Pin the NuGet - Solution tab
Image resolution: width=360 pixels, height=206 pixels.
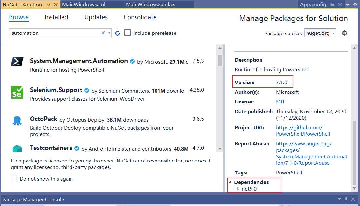click(48, 5)
